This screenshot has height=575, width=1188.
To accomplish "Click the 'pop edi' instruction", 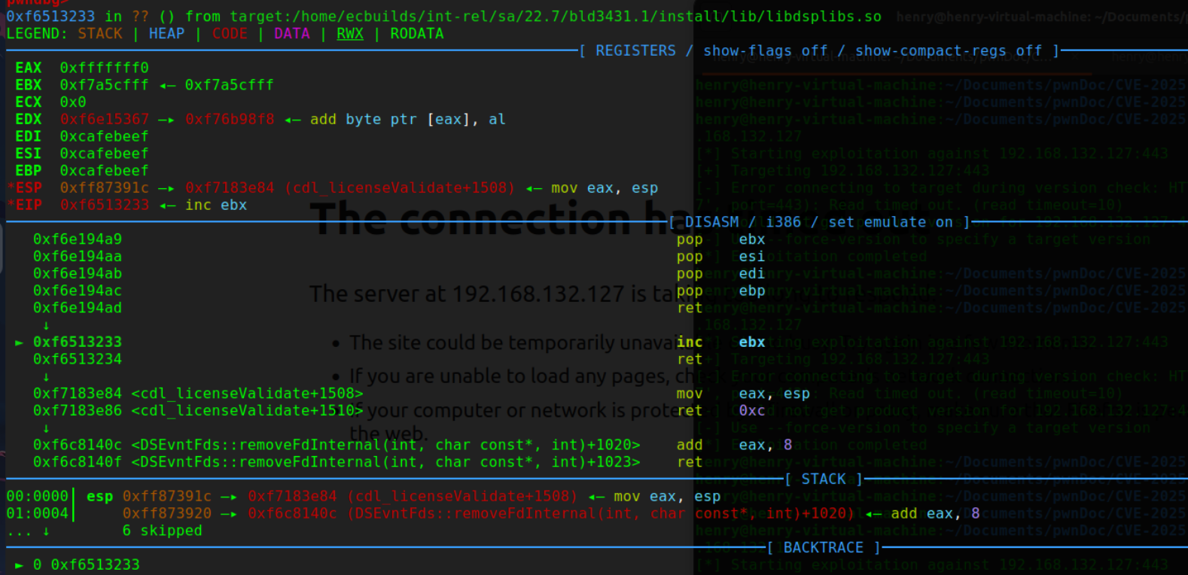I will pyautogui.click(x=720, y=273).
